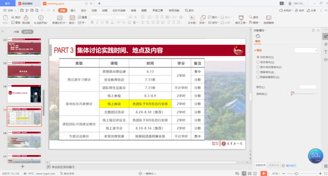Switch to the Animation (动画) ribbon tab
This screenshot has width=328, height=176.
(104, 10)
